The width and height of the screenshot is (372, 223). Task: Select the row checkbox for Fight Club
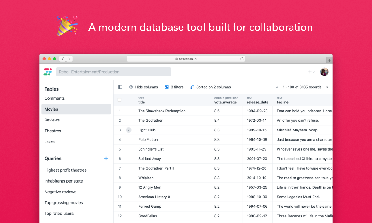point(120,130)
